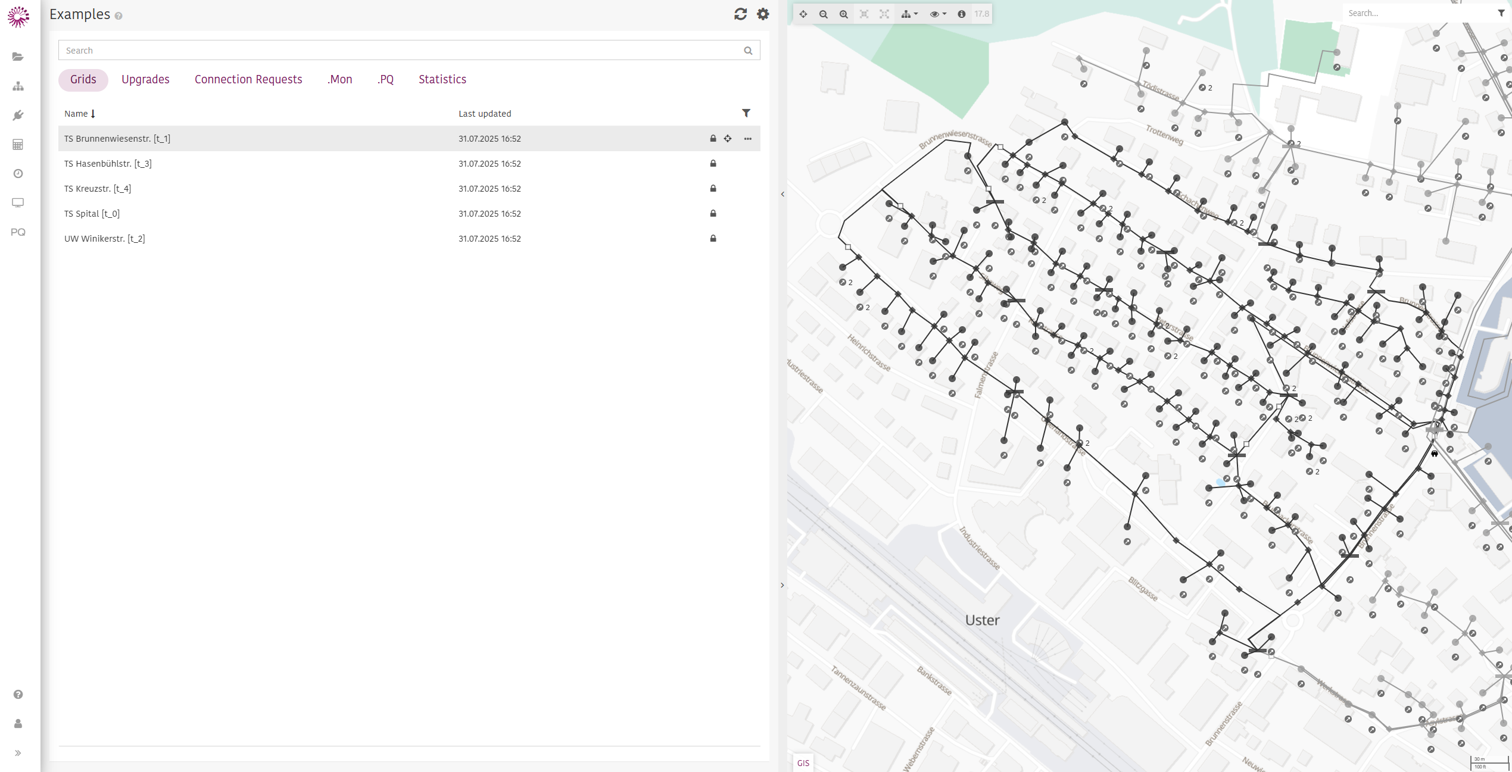Toggle lock on TS Hasenbühlstr. row
The image size is (1512, 772).
point(713,164)
